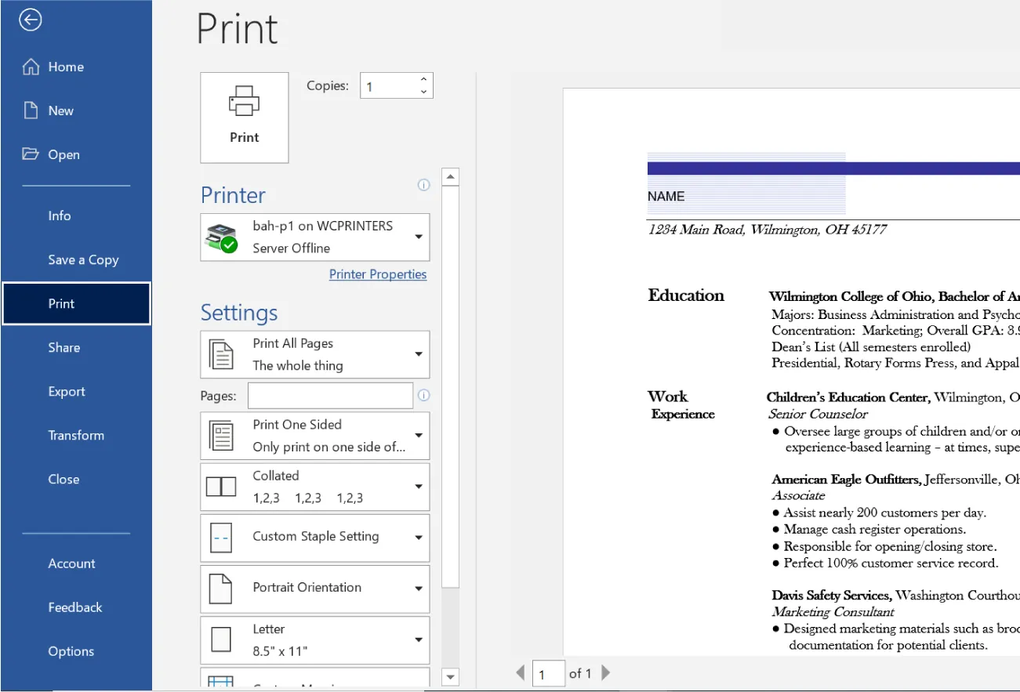Click the New document icon
The image size is (1020, 692).
(30, 110)
